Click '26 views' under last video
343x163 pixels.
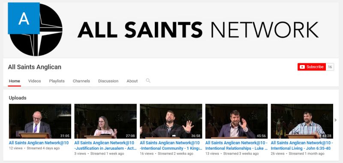tap(278, 154)
